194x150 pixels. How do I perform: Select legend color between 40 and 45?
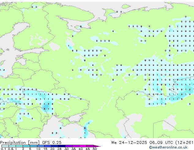pos(83,146)
